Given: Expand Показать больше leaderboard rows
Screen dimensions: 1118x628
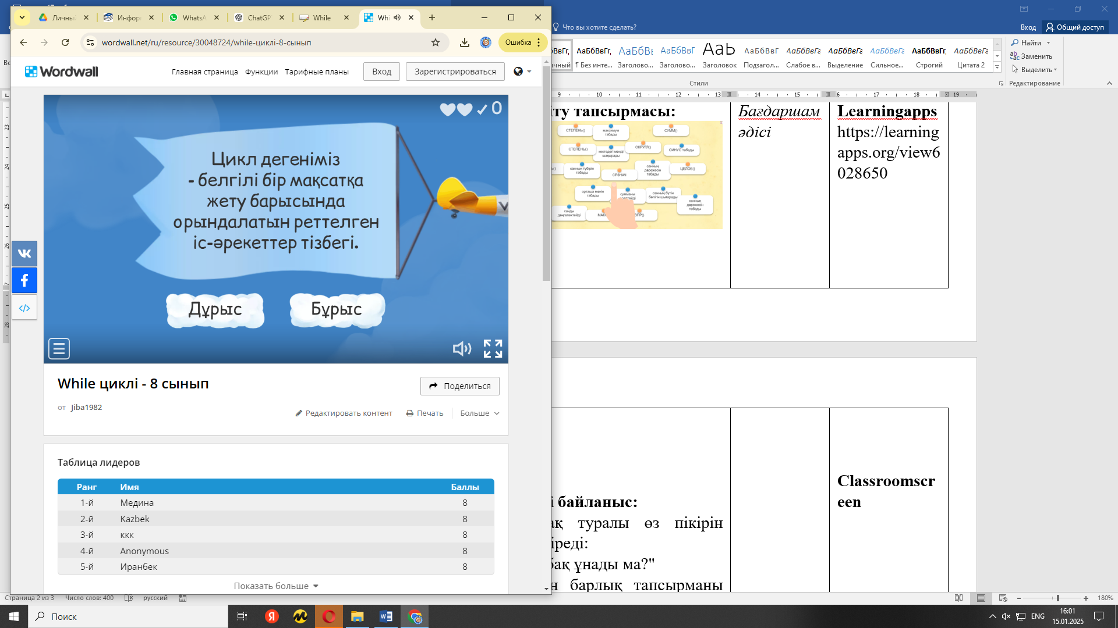Looking at the screenshot, I should tap(276, 586).
